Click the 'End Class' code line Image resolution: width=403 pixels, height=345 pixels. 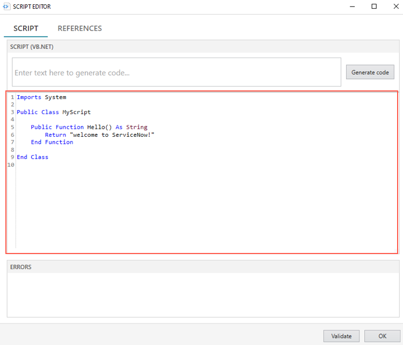click(x=32, y=157)
